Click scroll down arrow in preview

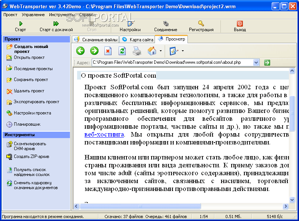click(292, 200)
